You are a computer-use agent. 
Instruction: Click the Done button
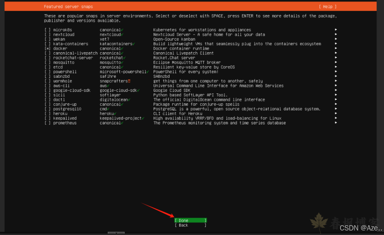pos(190,220)
